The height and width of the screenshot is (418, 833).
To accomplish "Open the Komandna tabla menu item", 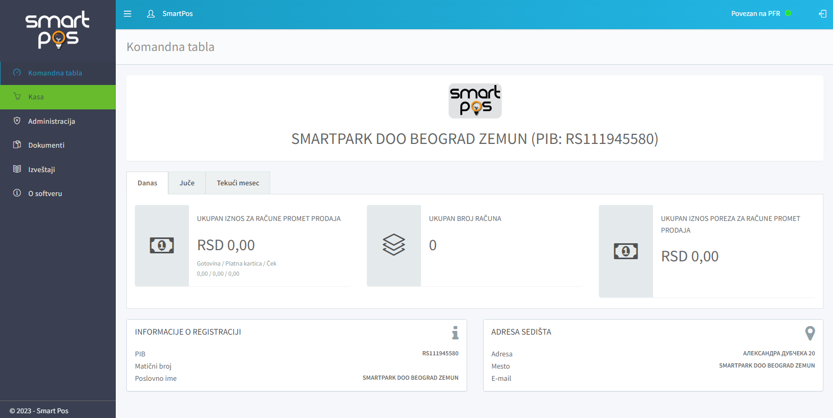I will click(x=58, y=73).
